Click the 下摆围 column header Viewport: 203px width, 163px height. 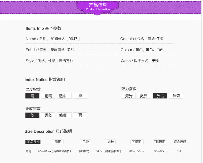pos(137,142)
